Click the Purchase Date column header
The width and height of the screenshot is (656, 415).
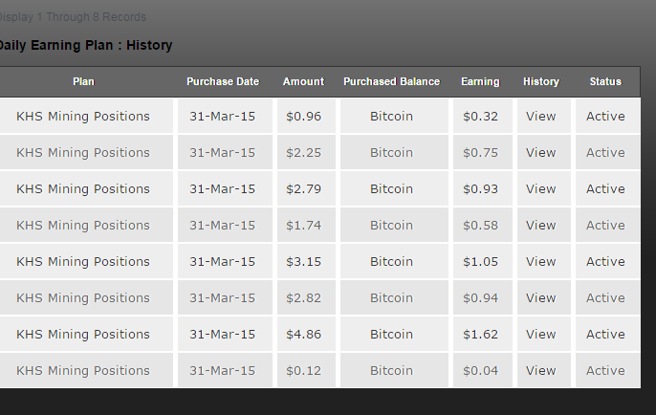[x=223, y=82]
